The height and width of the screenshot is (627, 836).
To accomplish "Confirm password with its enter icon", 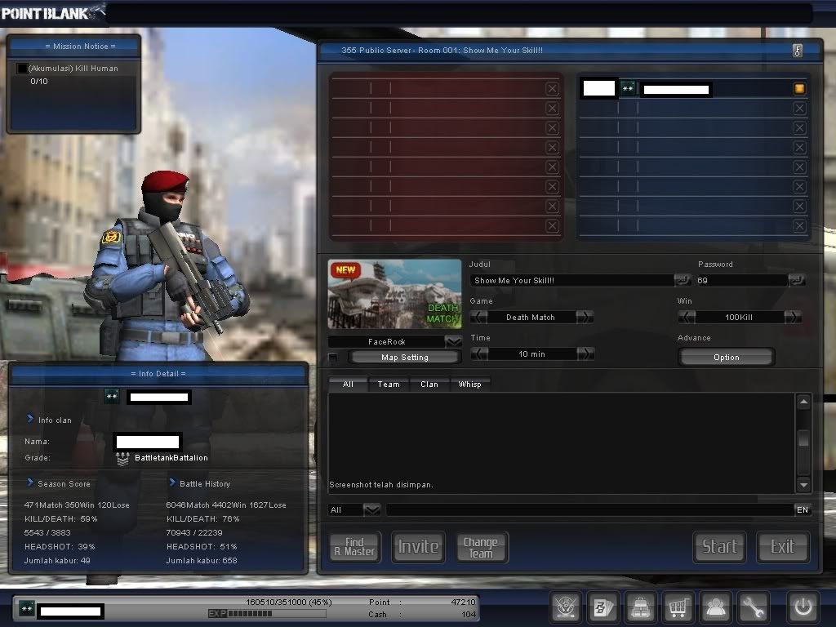I will click(796, 280).
